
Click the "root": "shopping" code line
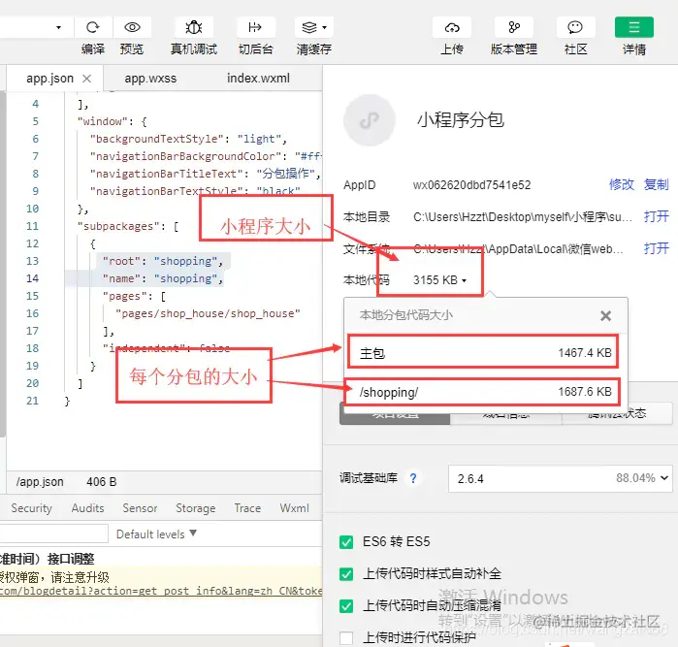point(163,261)
